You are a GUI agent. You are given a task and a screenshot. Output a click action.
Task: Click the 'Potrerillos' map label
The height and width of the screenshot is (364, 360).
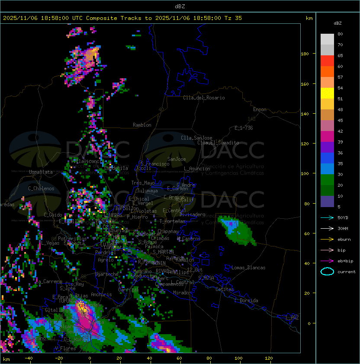coord(72,239)
